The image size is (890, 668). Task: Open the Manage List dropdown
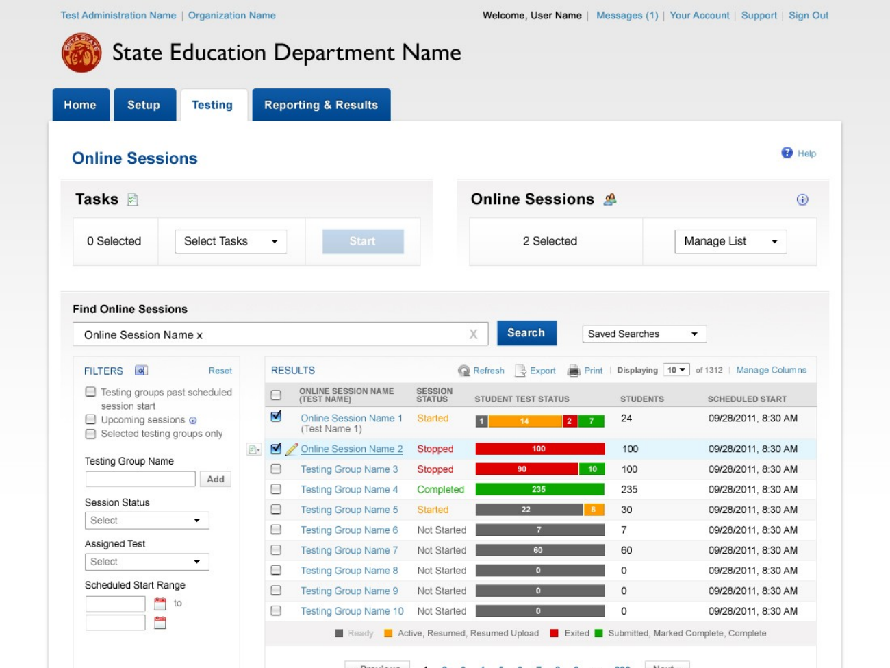tap(730, 241)
